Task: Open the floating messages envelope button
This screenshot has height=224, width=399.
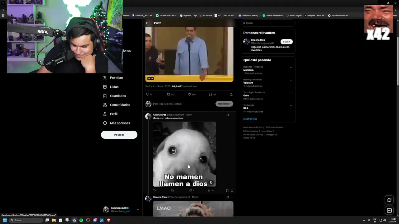Action: pyautogui.click(x=389, y=211)
